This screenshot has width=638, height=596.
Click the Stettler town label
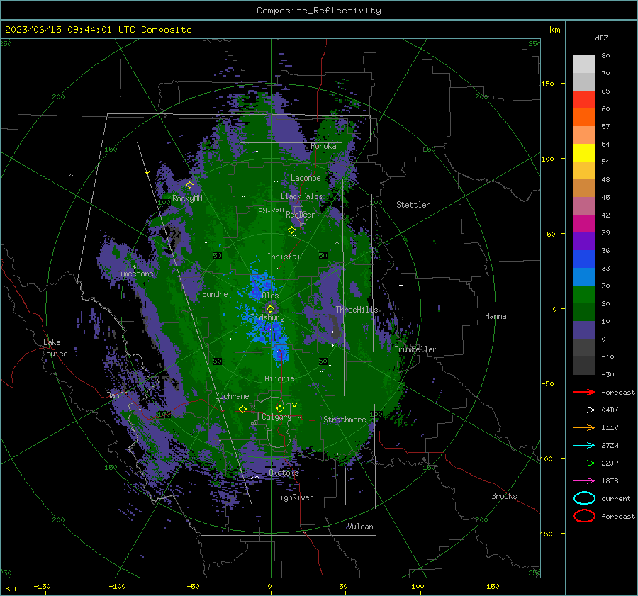413,205
